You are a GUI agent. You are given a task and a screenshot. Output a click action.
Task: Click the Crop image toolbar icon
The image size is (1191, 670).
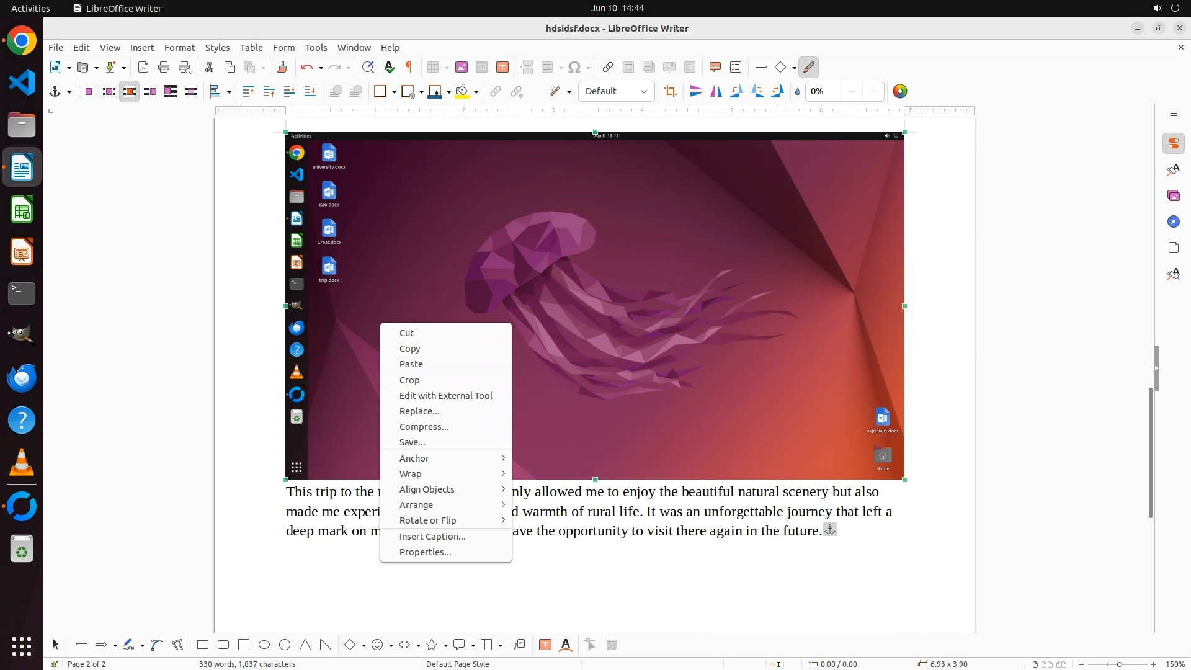click(x=670, y=92)
